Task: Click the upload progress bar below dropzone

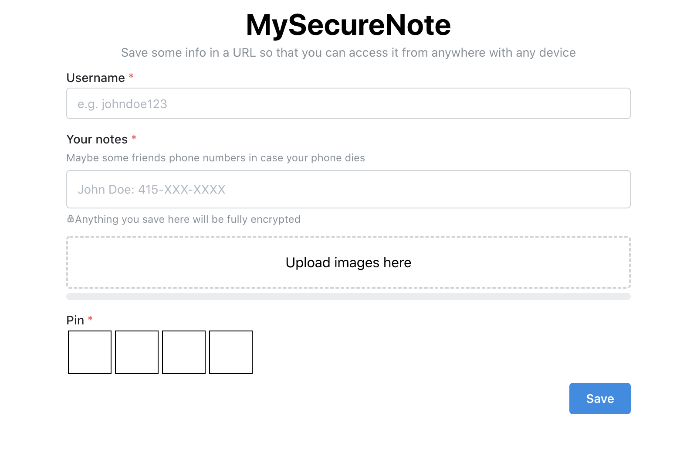Action: click(x=348, y=297)
